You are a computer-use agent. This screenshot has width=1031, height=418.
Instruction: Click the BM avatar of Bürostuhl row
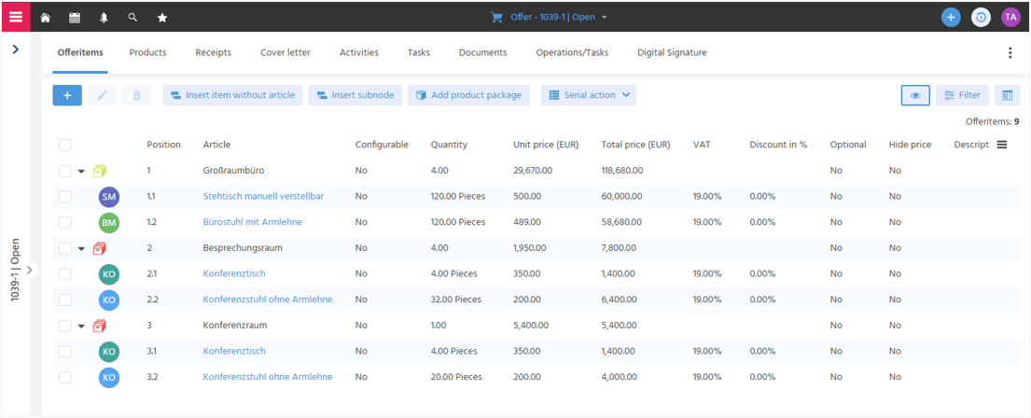109,223
